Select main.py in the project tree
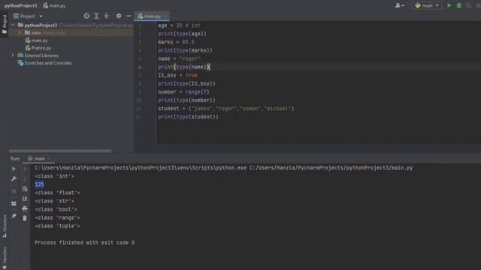This screenshot has width=481, height=270. click(x=39, y=40)
